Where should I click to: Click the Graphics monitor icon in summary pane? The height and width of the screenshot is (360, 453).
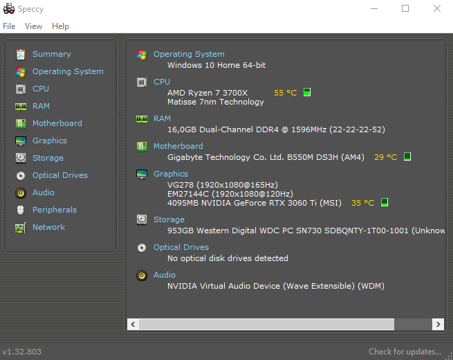pyautogui.click(x=142, y=174)
